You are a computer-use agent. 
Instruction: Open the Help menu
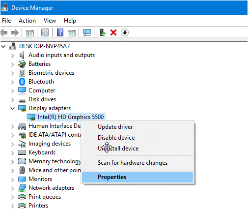pos(70,21)
